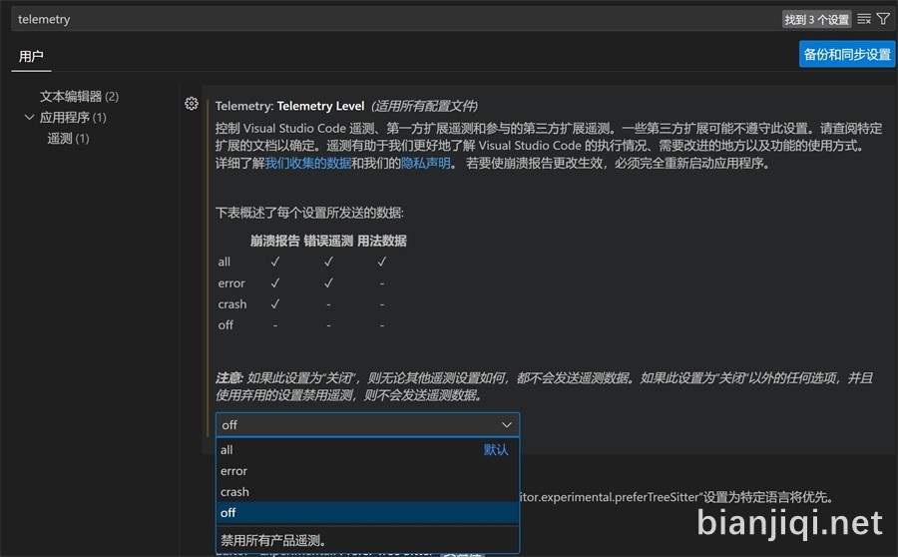Image resolution: width=898 pixels, height=557 pixels.
Task: Select the highlighted 'off' option
Action: (x=228, y=513)
